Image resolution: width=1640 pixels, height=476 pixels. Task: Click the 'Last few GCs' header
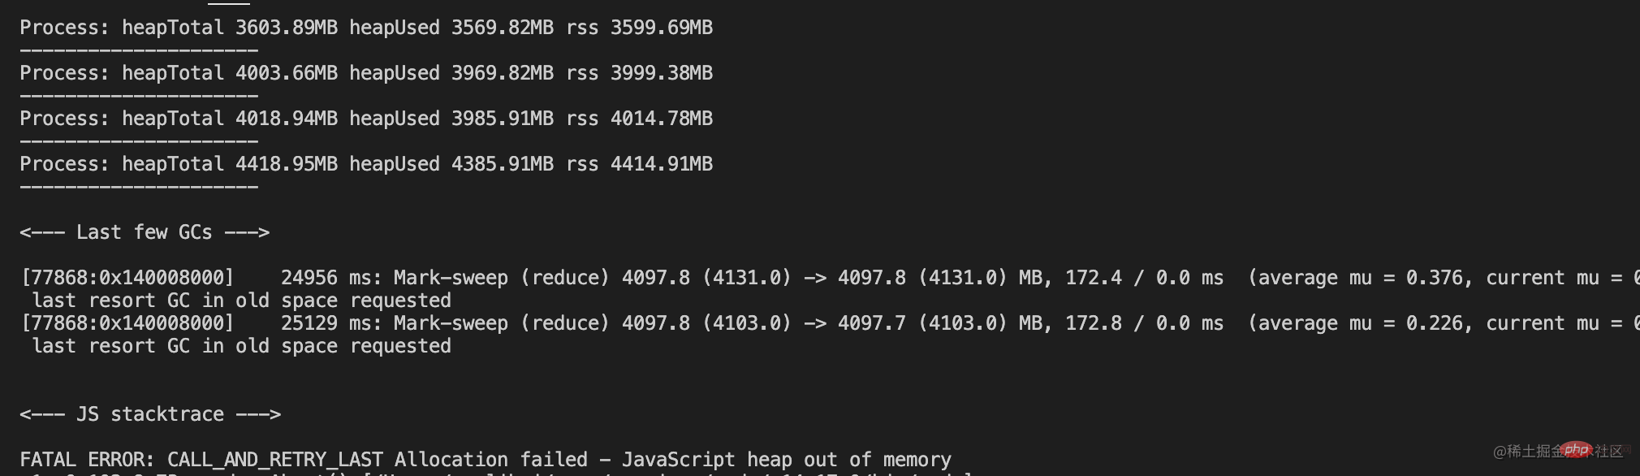pos(145,232)
